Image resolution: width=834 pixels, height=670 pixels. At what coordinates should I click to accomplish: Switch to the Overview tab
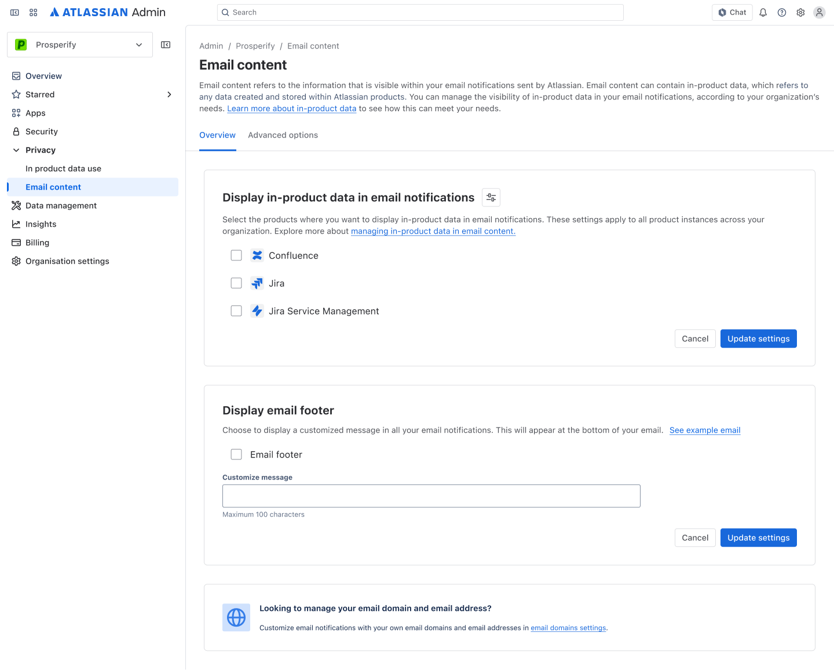(217, 135)
